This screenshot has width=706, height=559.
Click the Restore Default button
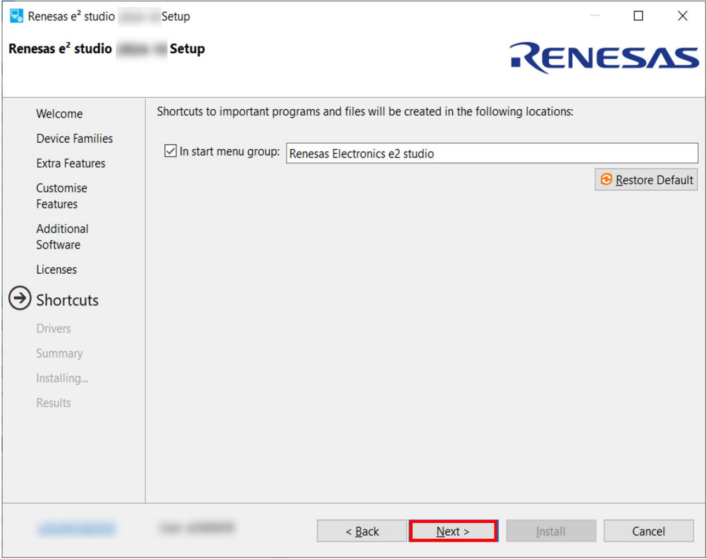pyautogui.click(x=646, y=180)
